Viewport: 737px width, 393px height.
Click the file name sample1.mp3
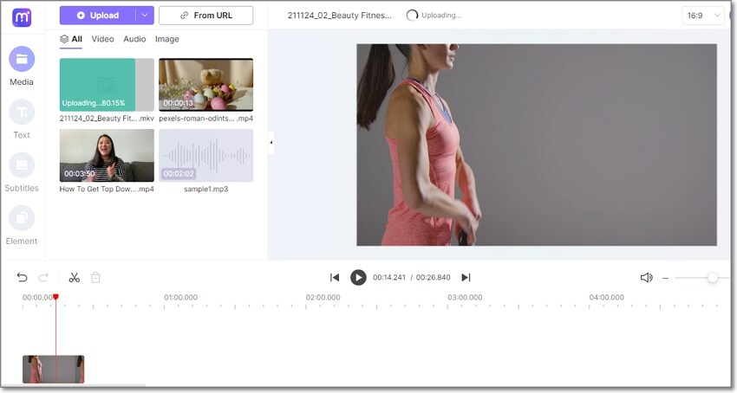pos(205,189)
